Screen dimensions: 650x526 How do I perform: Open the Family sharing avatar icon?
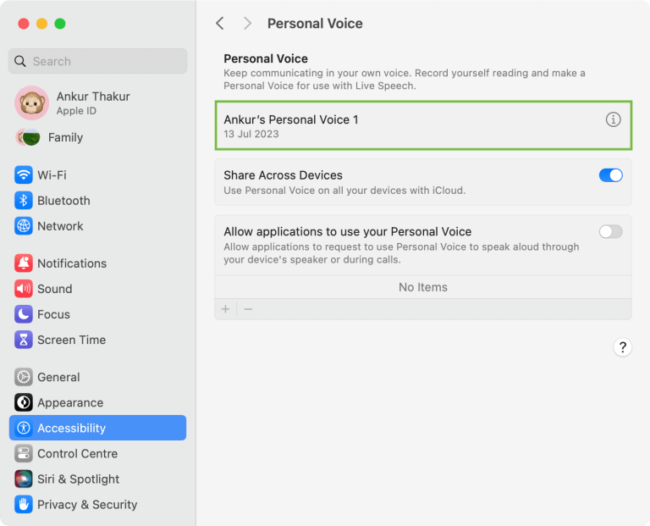(x=28, y=137)
